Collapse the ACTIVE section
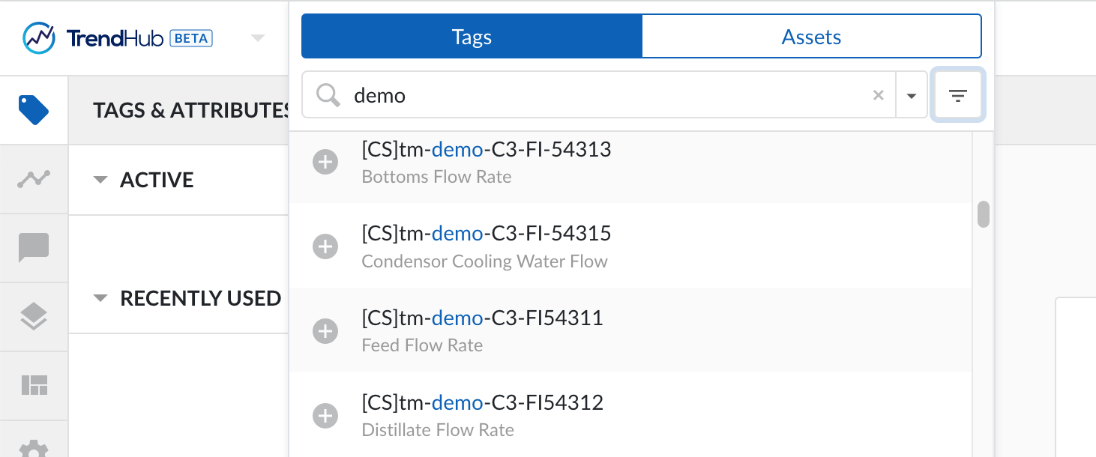The height and width of the screenshot is (457, 1096). click(100, 180)
